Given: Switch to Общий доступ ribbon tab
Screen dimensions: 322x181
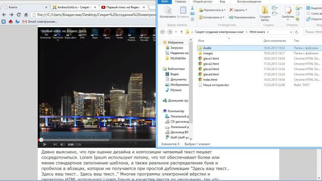Looking at the screenshot, I should (202, 2).
